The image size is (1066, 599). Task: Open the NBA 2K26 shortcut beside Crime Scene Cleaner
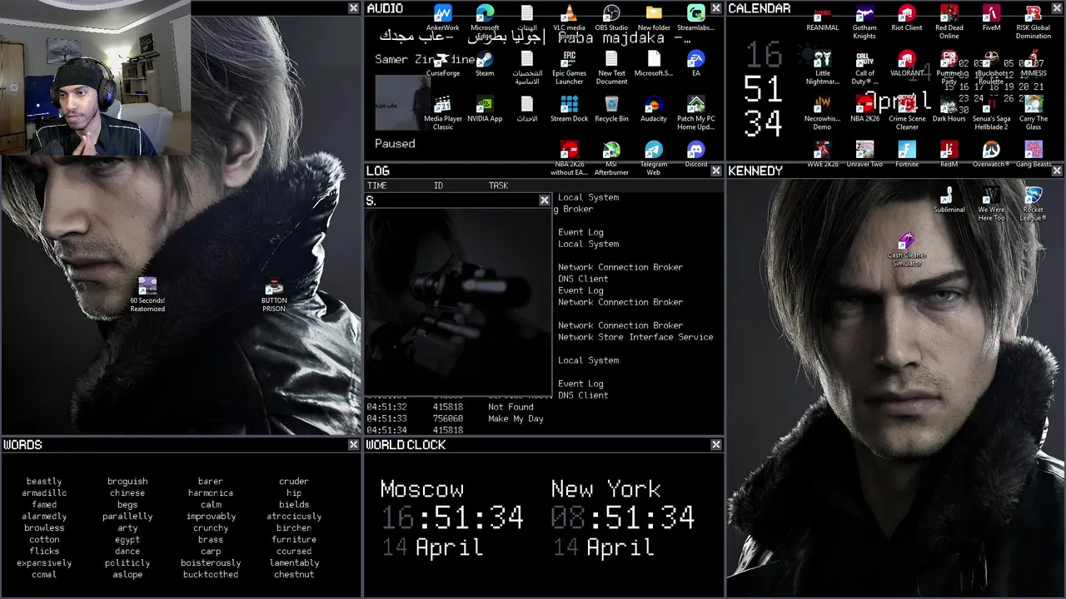[x=864, y=109]
